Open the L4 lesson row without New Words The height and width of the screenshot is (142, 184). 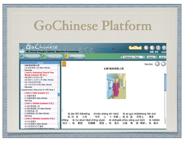(x=30, y=122)
